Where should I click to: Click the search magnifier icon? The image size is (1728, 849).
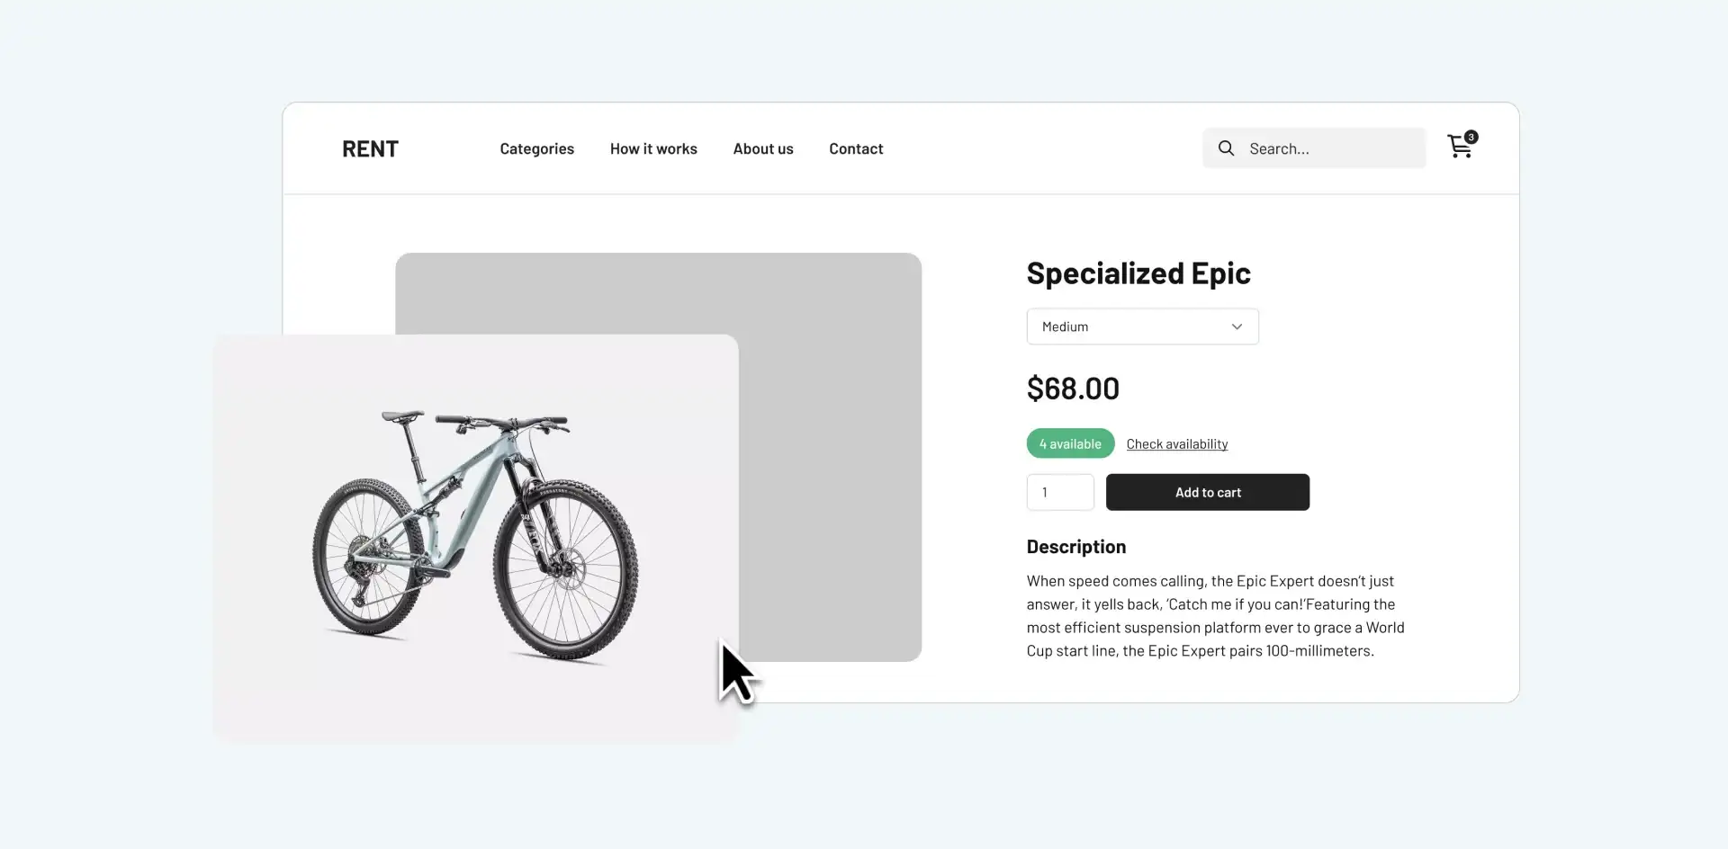[1226, 147]
